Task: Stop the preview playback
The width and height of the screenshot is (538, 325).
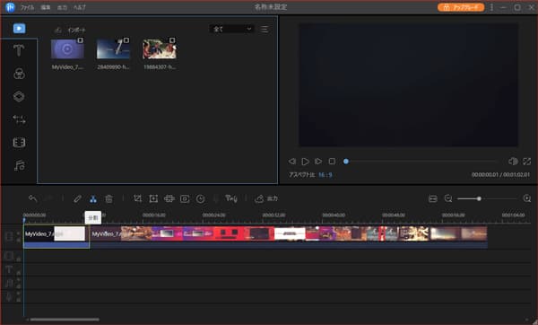Action: [332, 161]
